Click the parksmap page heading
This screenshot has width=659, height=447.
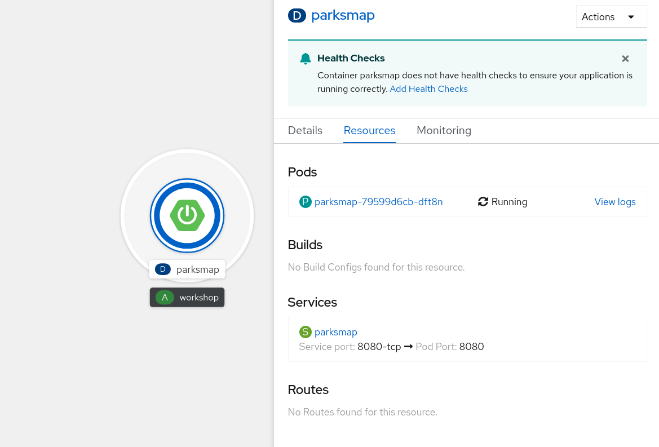(343, 15)
